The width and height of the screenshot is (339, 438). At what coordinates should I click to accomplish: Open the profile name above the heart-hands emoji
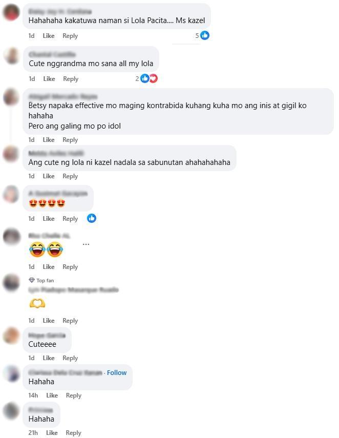(x=73, y=289)
